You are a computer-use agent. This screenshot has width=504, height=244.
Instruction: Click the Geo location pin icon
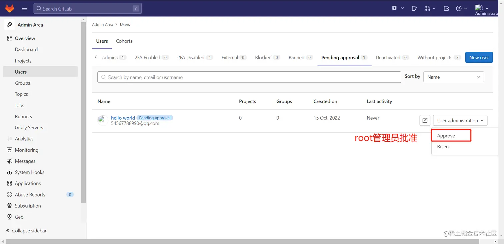(9, 217)
